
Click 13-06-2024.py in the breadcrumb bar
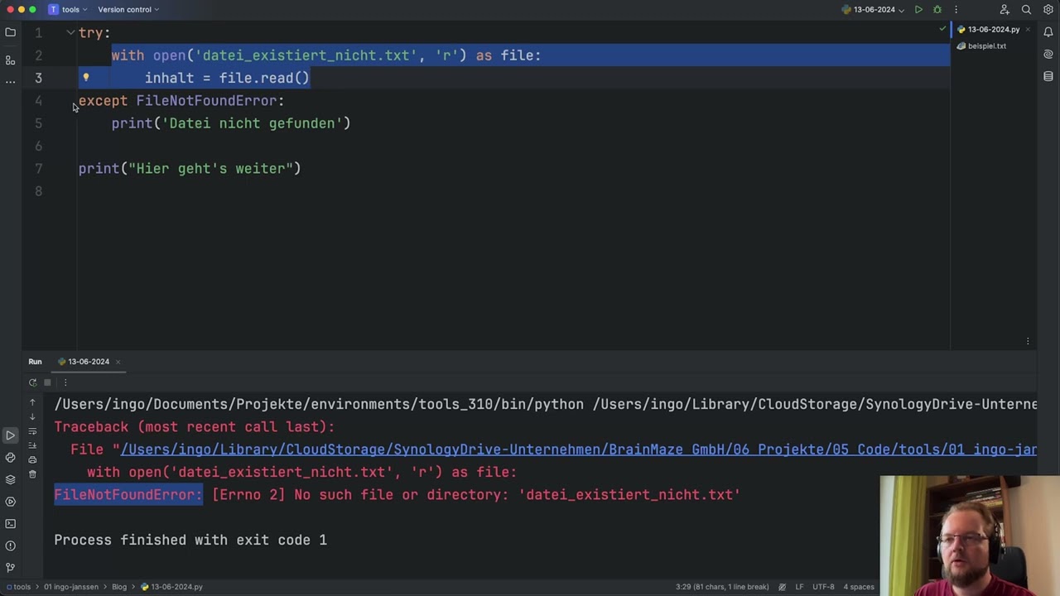click(x=171, y=587)
